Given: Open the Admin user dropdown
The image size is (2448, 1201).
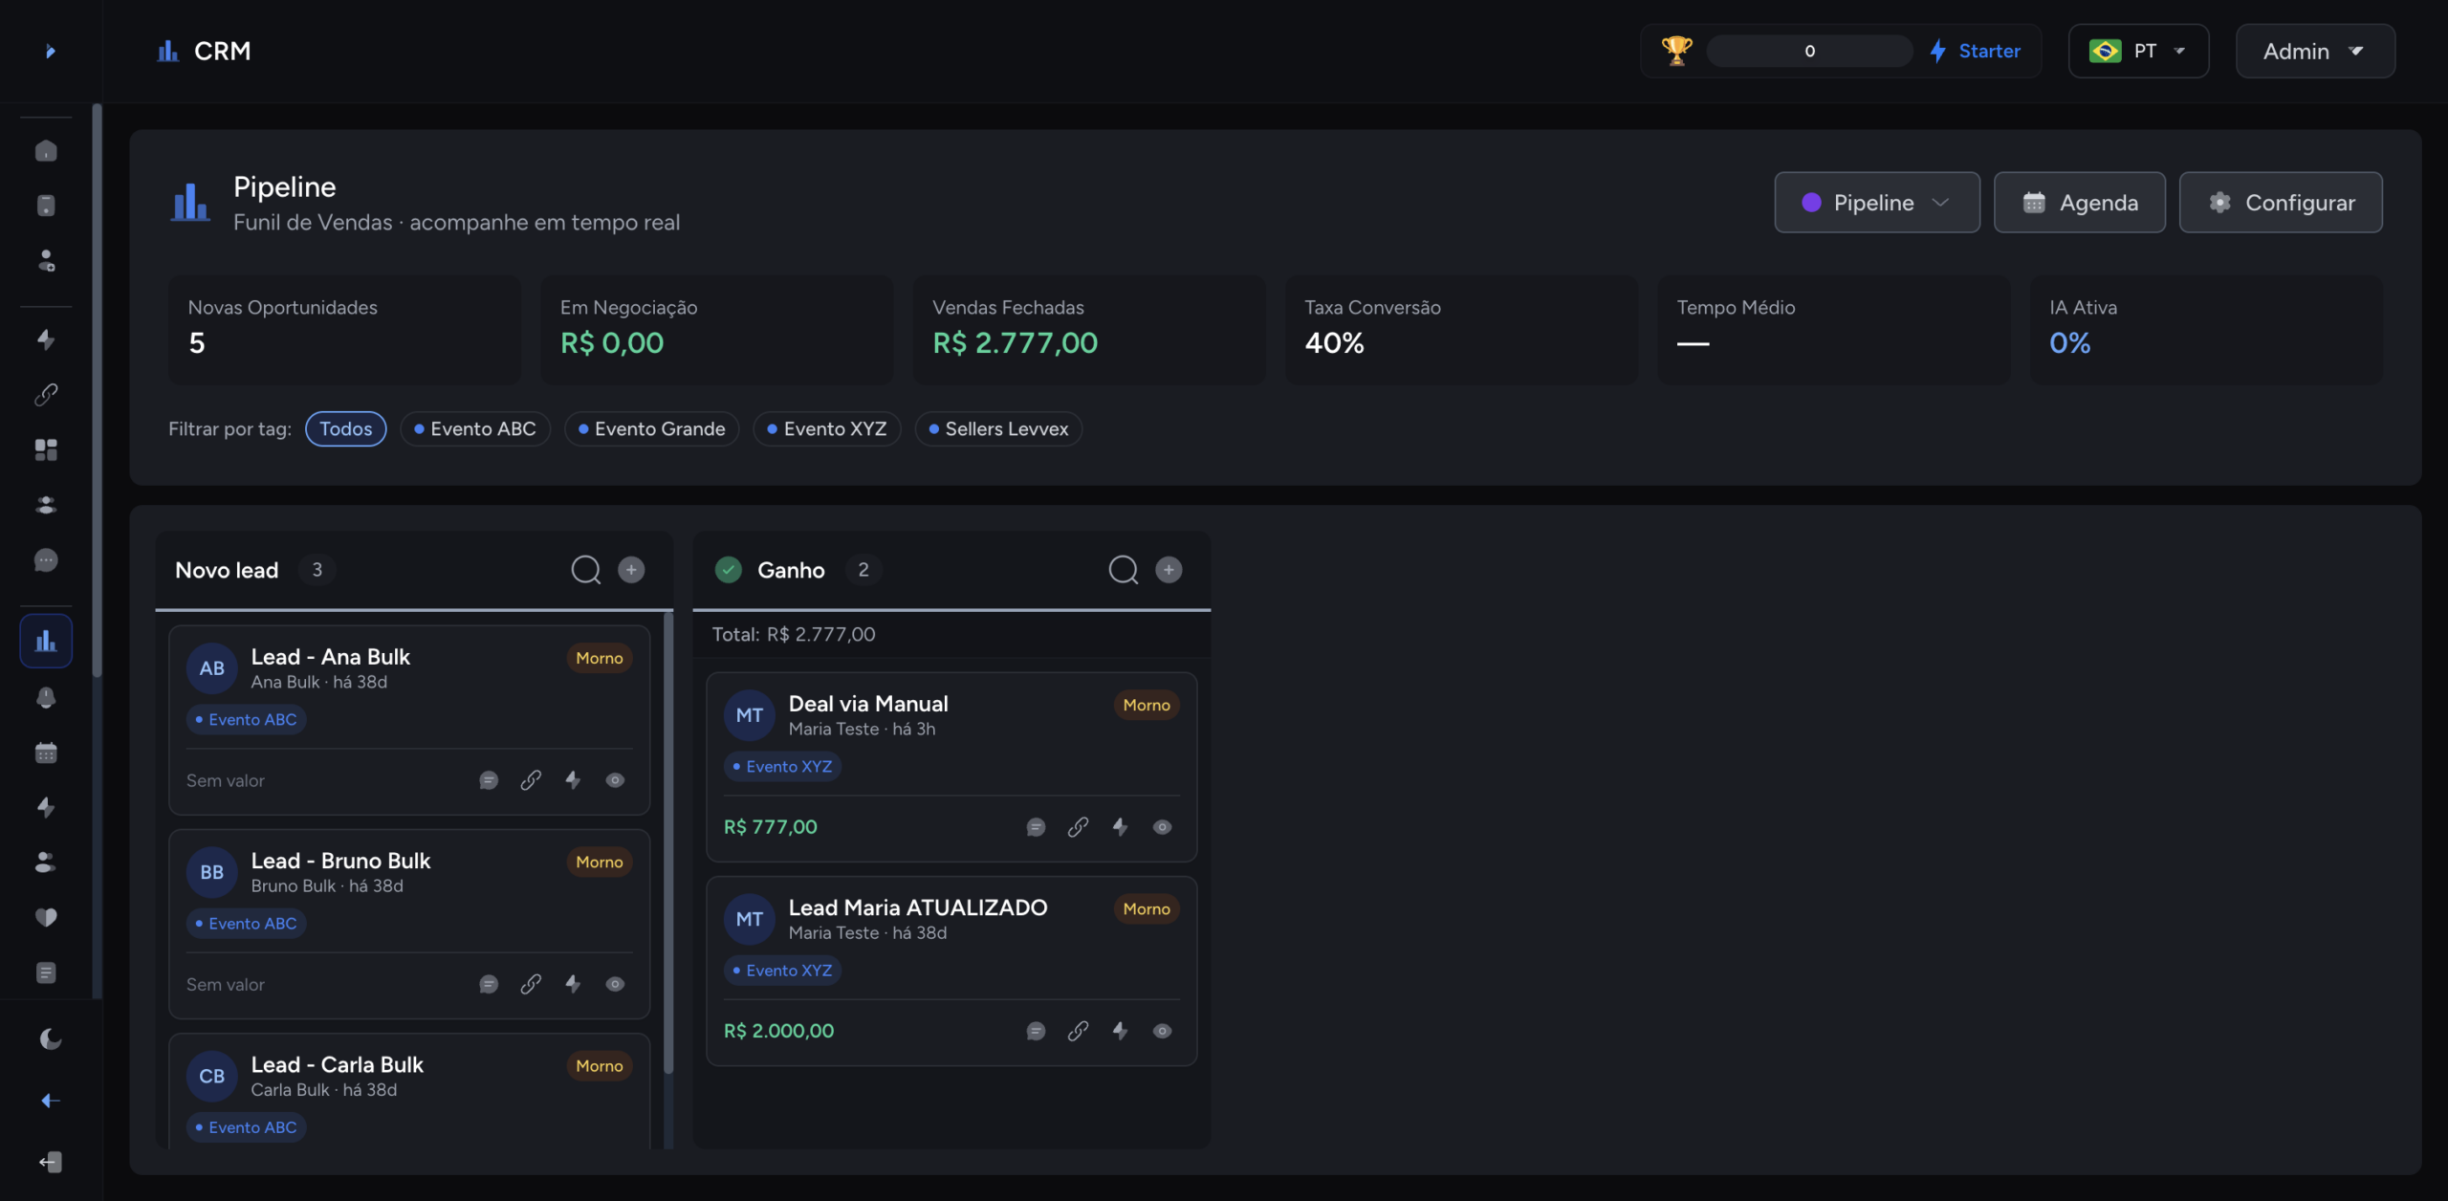Looking at the screenshot, I should (2315, 51).
